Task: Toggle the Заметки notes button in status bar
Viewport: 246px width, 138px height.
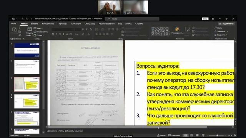Action: (x=161, y=135)
